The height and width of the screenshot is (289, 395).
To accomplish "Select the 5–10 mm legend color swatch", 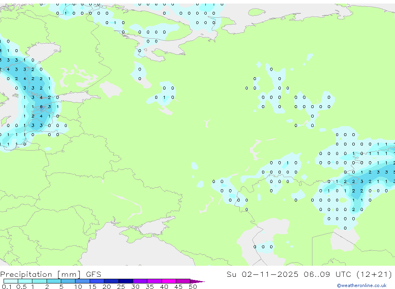I will [68, 281].
